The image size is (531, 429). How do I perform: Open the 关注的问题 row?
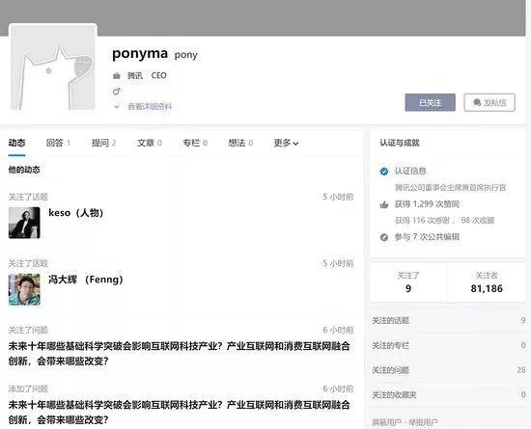pyautogui.click(x=448, y=370)
